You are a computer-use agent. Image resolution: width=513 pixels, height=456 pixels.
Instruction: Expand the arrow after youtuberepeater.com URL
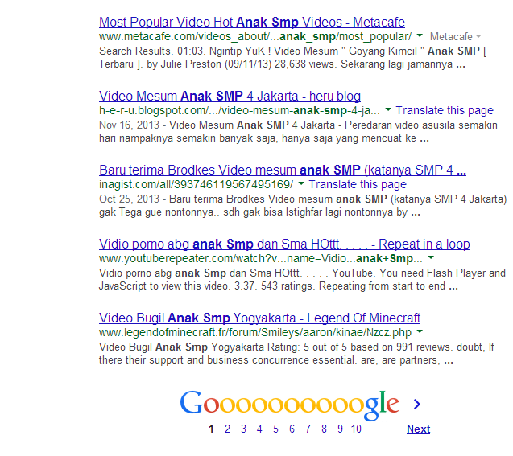pyautogui.click(x=431, y=257)
